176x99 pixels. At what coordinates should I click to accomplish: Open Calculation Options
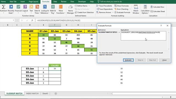(x=145, y=10)
